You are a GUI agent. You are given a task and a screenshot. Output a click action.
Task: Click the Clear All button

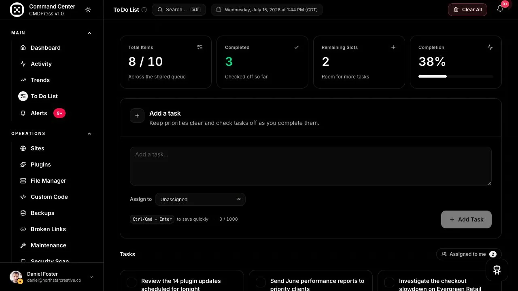click(467, 10)
